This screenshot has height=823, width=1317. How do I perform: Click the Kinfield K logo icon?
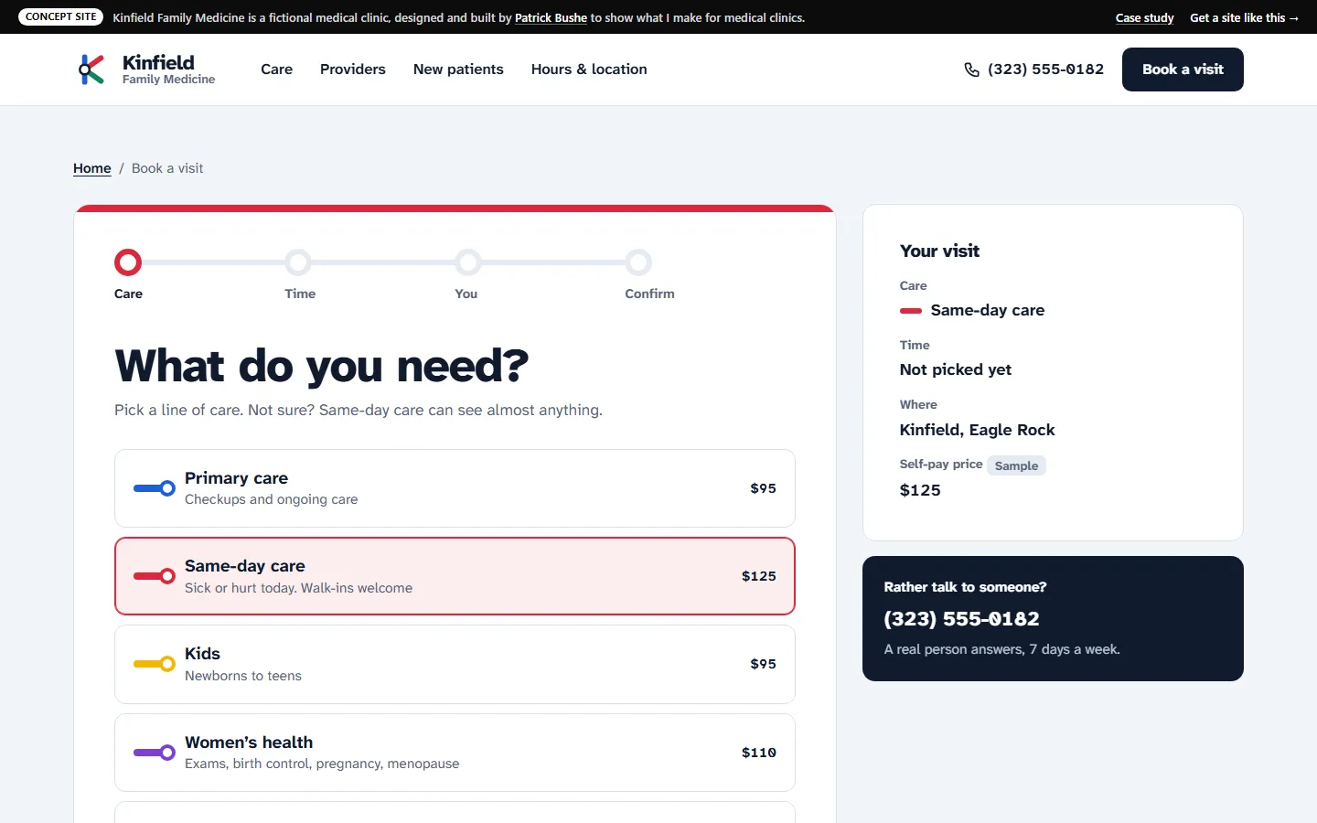pyautogui.click(x=91, y=69)
